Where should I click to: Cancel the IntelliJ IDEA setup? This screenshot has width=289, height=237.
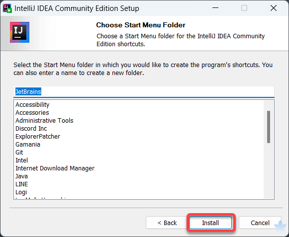click(x=260, y=223)
